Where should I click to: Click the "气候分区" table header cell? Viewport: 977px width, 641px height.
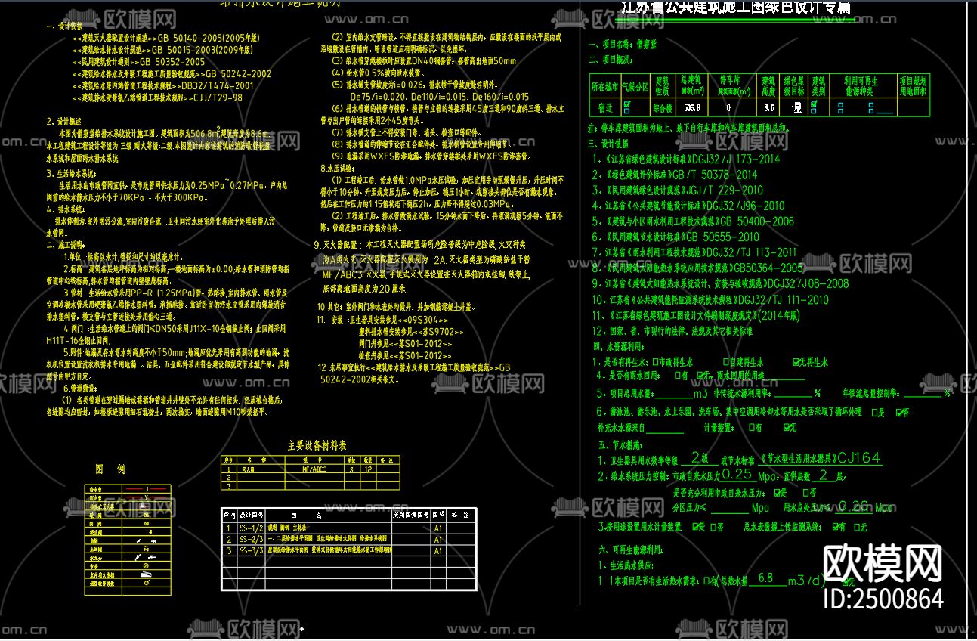click(635, 86)
